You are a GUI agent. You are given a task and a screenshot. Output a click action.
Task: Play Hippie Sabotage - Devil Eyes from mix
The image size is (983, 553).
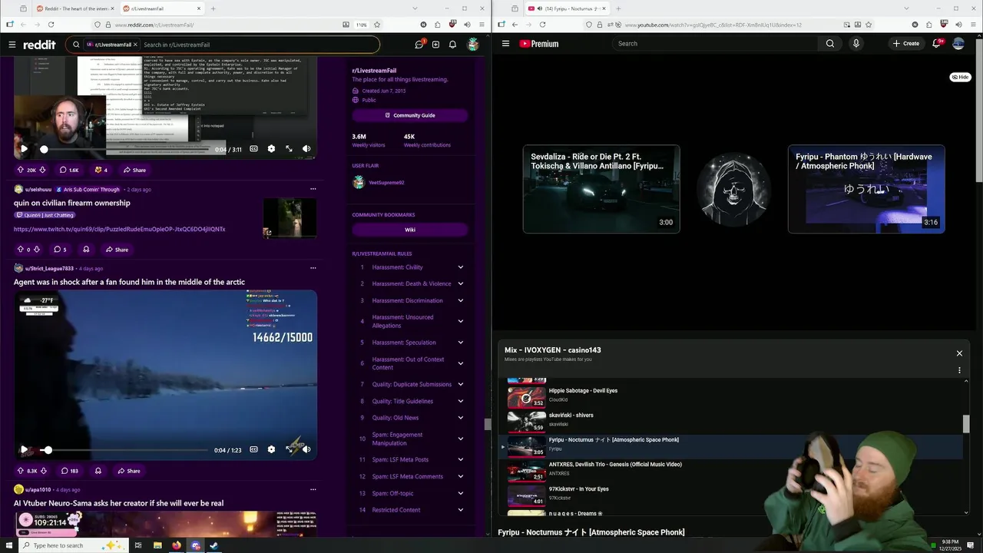point(730,397)
